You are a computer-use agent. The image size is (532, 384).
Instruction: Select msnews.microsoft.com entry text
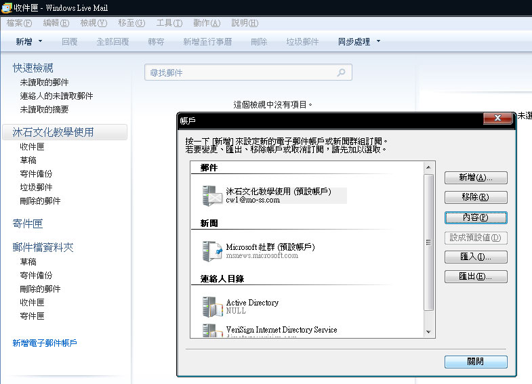tap(262, 255)
